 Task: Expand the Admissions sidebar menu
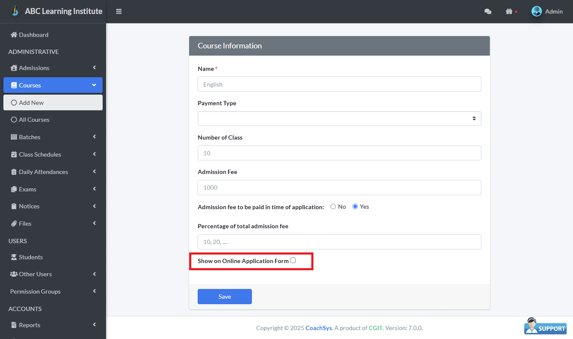(53, 68)
